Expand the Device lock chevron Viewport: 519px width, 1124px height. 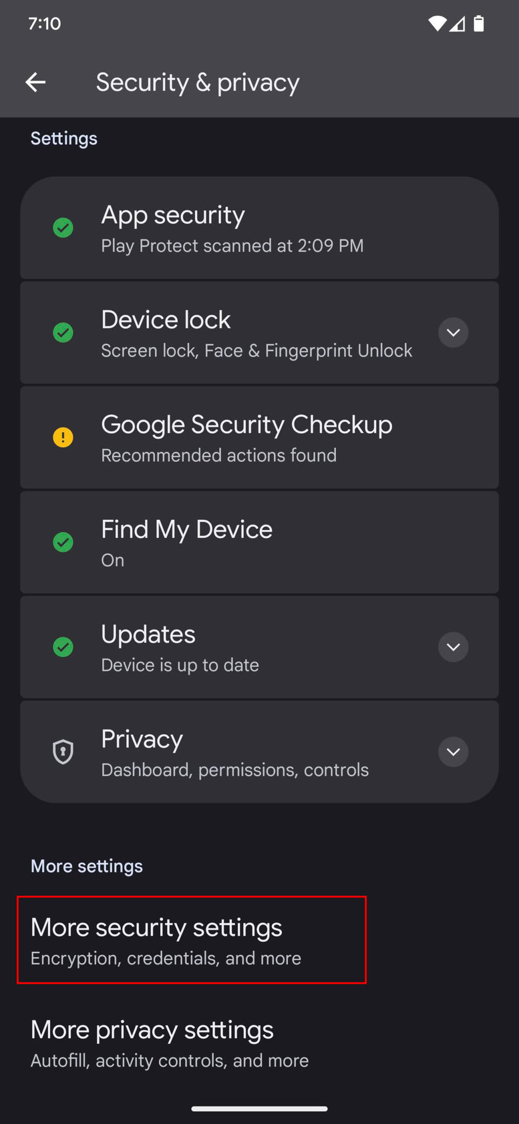[x=453, y=333]
